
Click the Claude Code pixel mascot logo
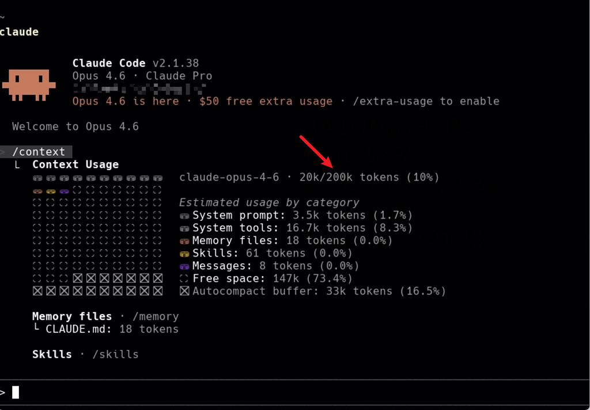click(x=29, y=85)
